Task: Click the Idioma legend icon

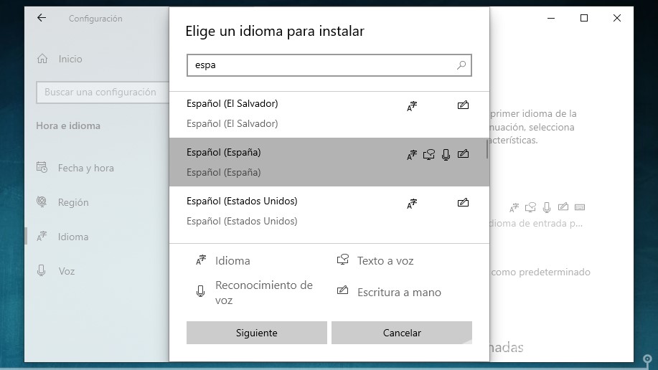Action: click(x=201, y=260)
